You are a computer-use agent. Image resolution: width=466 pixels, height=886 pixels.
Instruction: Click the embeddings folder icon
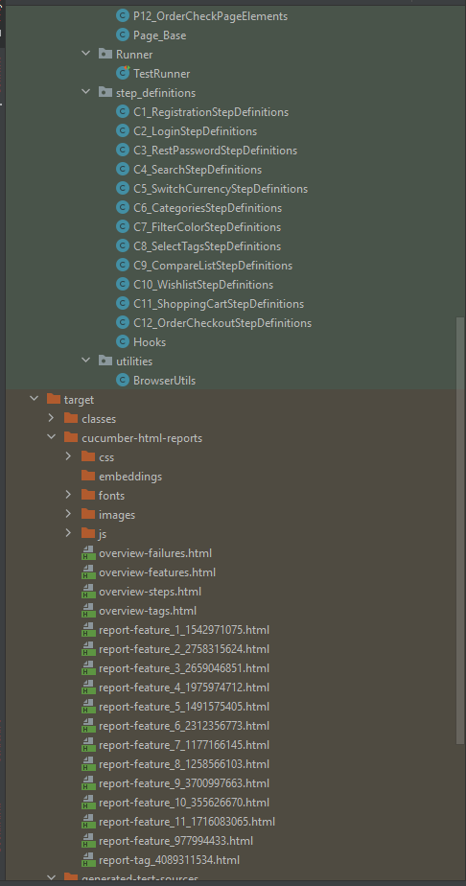88,476
